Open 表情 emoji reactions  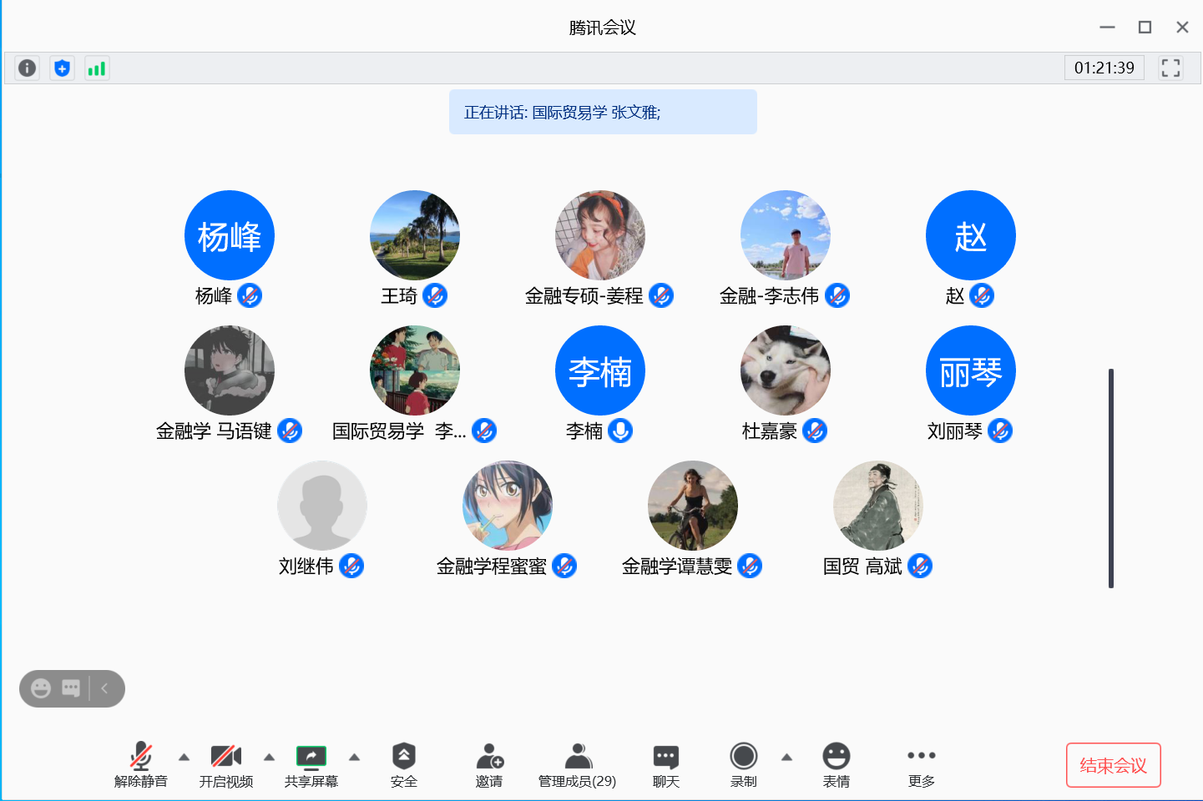pyautogui.click(x=836, y=764)
